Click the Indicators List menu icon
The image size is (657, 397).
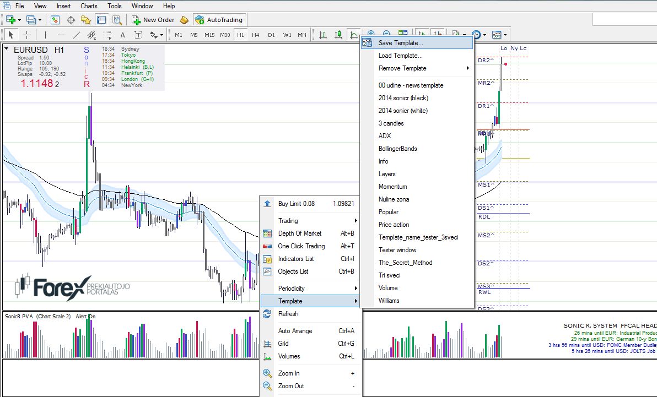267,259
